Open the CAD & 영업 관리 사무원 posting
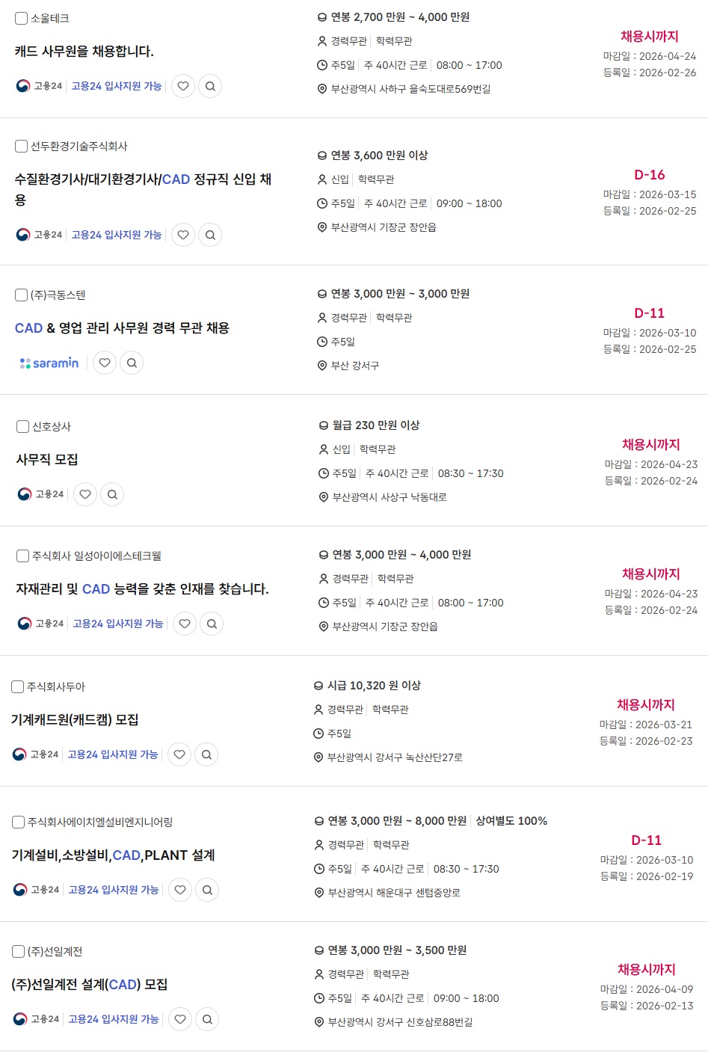Image resolution: width=708 pixels, height=1064 pixels. click(x=122, y=328)
